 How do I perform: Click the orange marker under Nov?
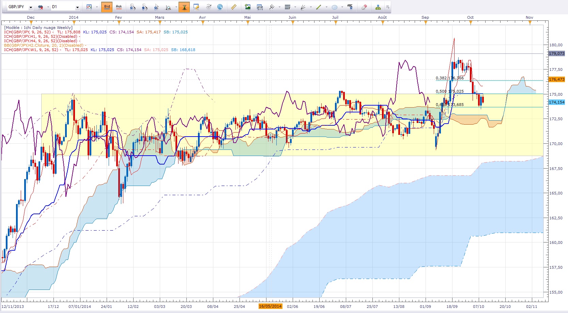coord(530,23)
